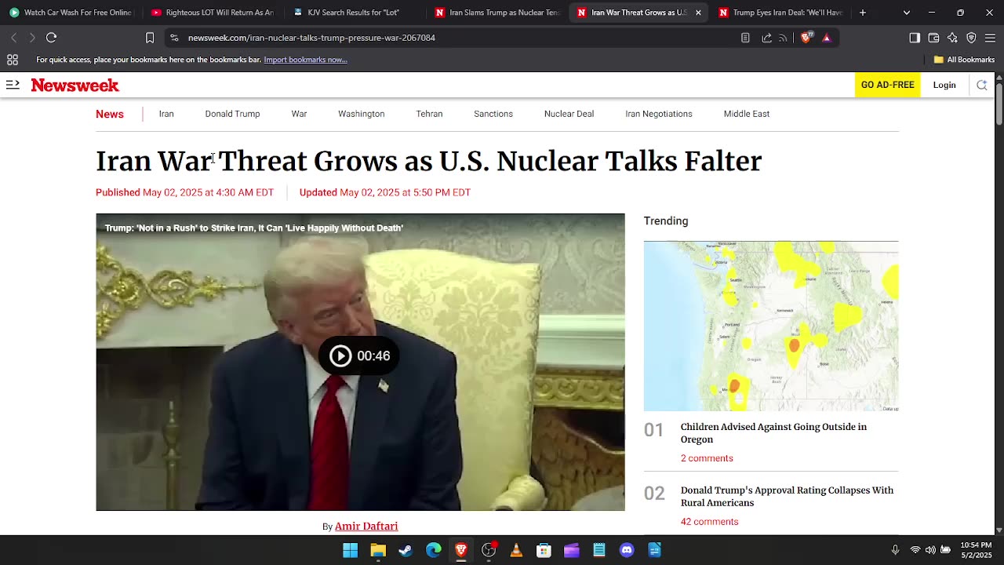Open the browser main hamburger menu
Viewport: 1004px width, 565px height.
coord(990,38)
